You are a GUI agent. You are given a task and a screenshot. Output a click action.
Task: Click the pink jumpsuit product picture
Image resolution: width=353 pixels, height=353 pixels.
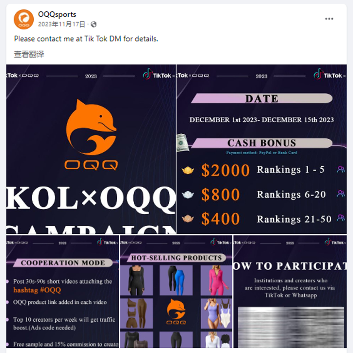click(216, 280)
